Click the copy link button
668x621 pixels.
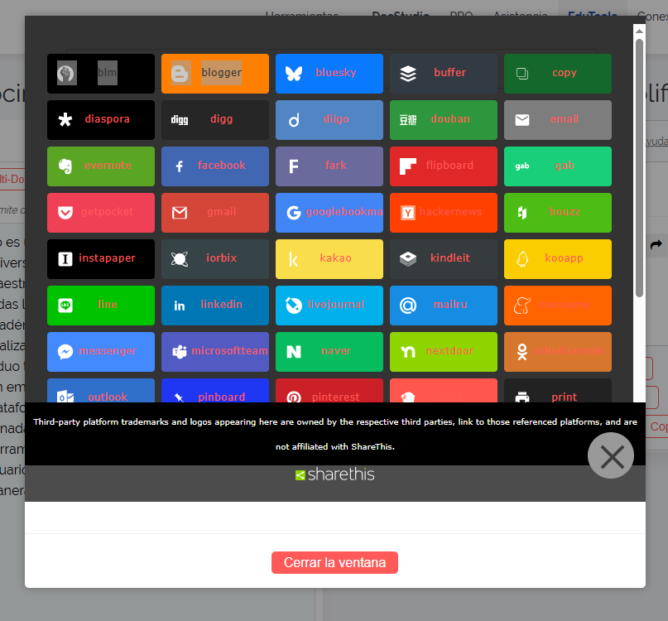558,74
